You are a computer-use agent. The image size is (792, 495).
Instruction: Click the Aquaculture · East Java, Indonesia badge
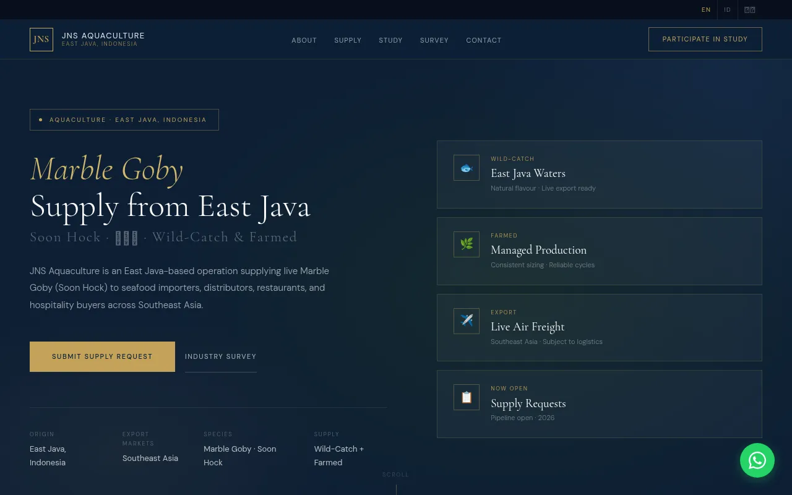coord(124,119)
